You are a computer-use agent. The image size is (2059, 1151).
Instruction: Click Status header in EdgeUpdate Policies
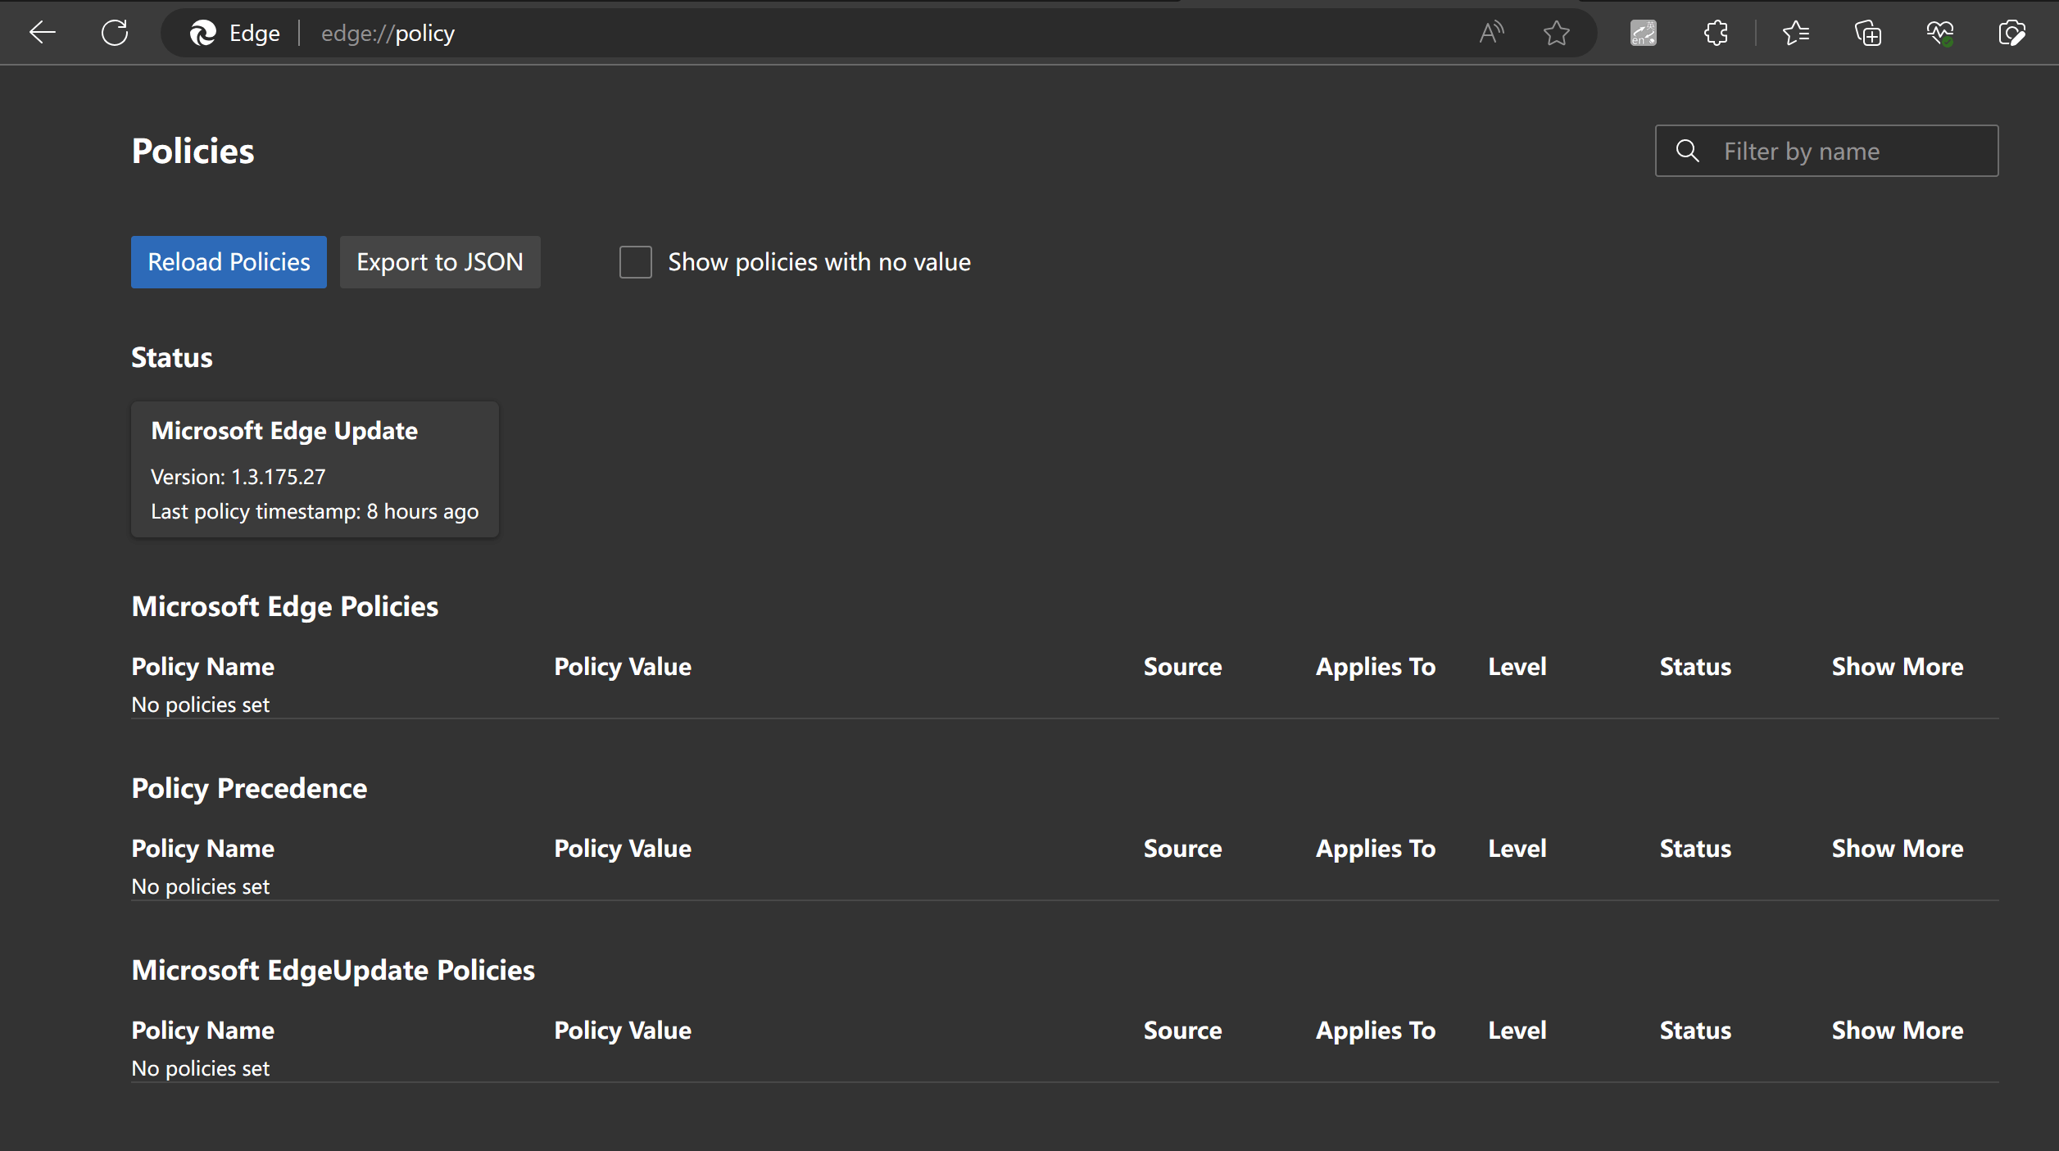pos(1695,1031)
